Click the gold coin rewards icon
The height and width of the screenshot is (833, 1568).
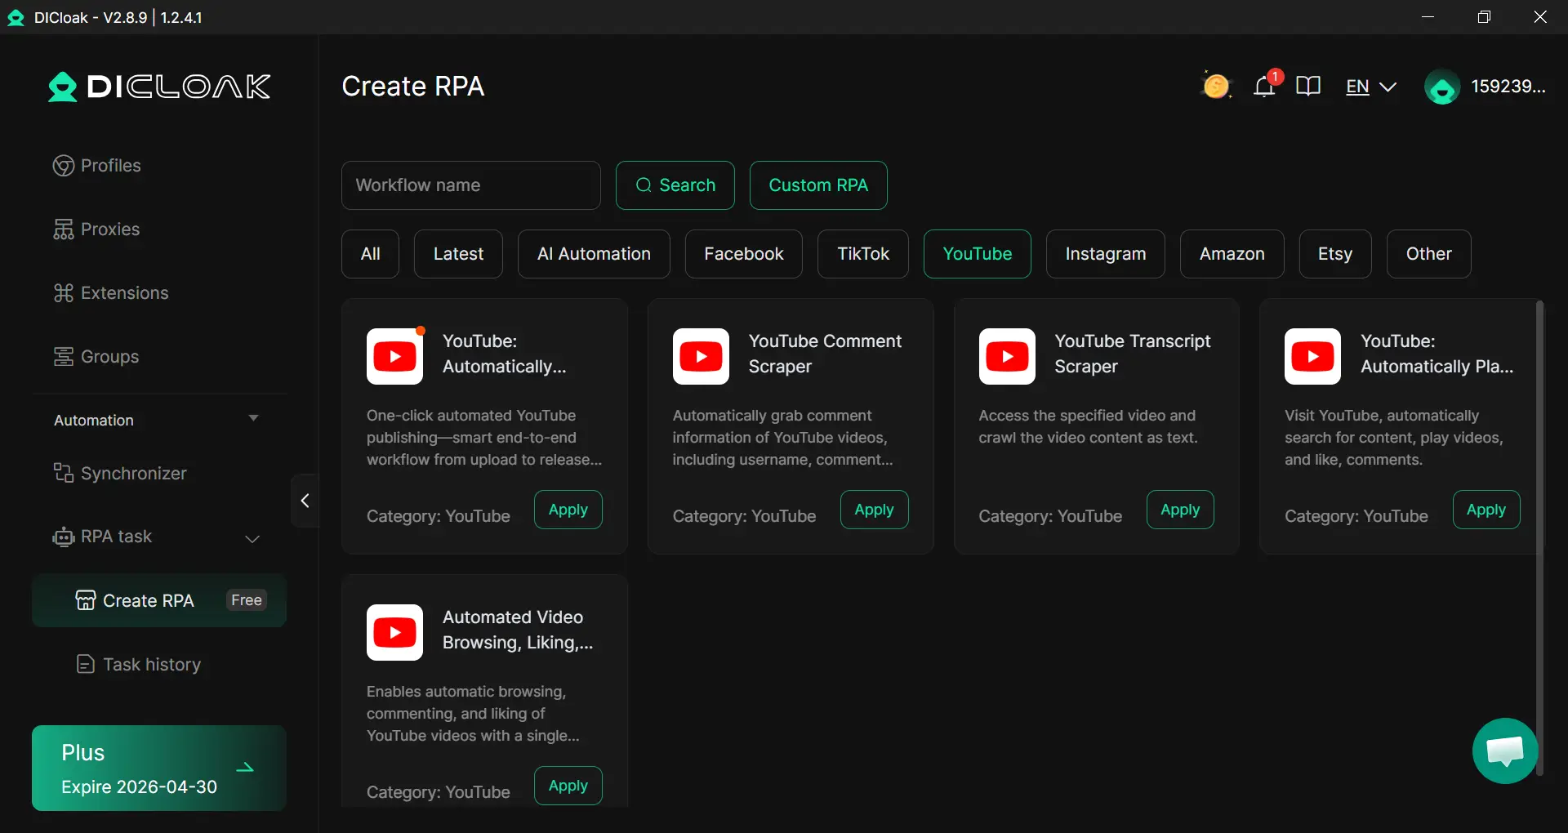[1215, 86]
